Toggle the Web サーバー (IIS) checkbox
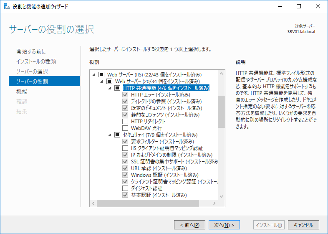Viewport: 328px width, 234px height. pyautogui.click(x=101, y=74)
